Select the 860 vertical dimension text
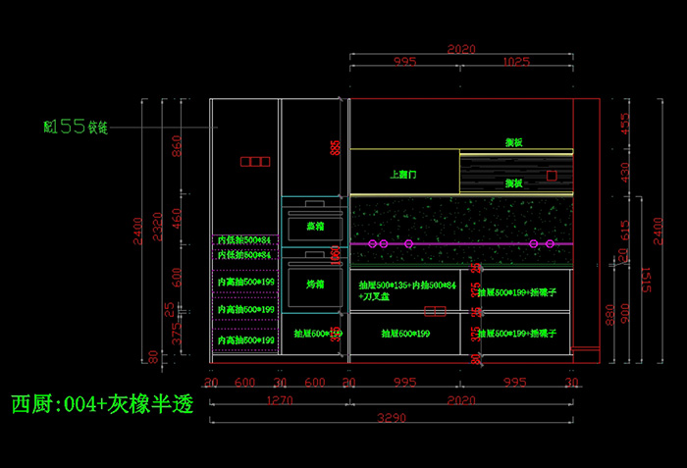Screen dimensions: 687x468 coord(178,147)
